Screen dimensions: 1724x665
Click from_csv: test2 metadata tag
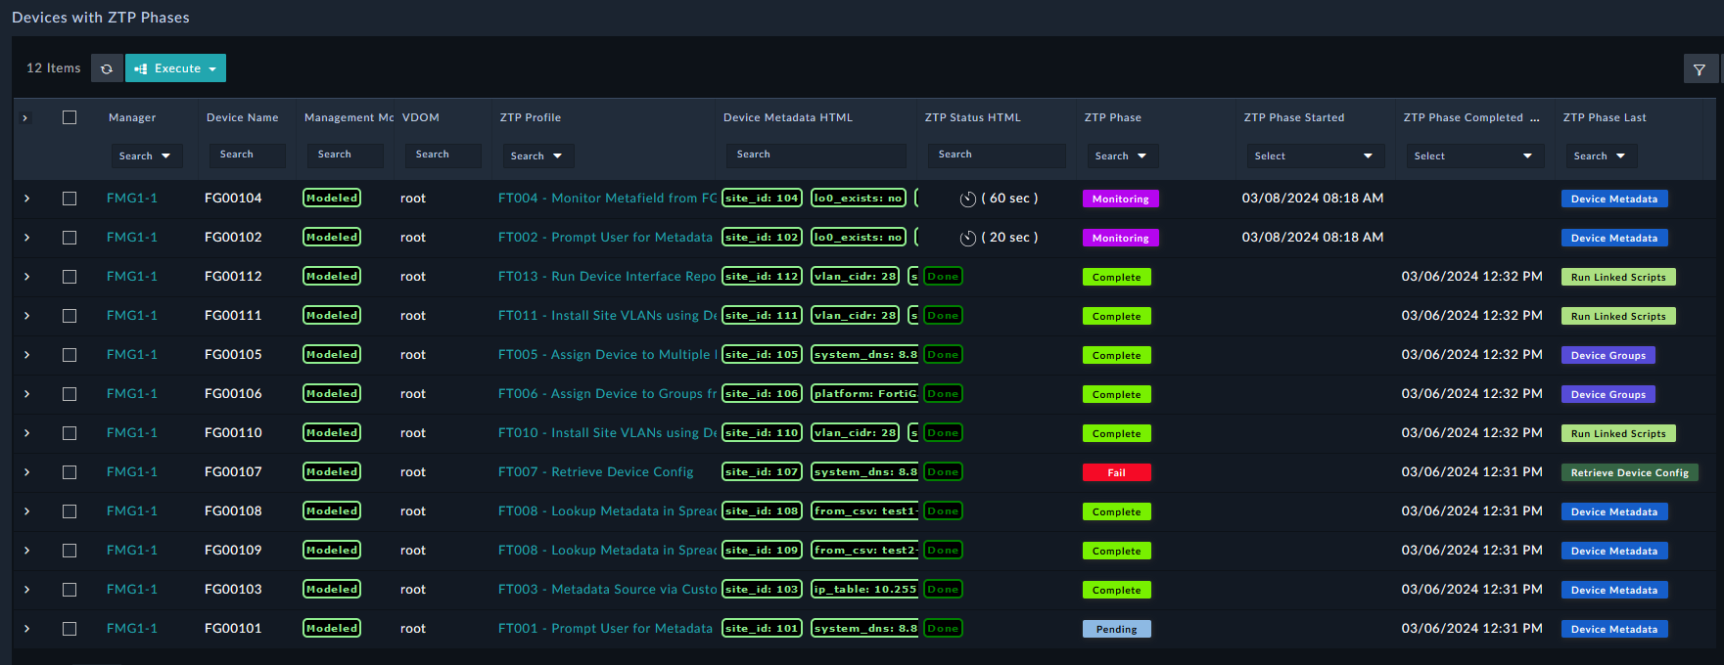[x=865, y=550]
